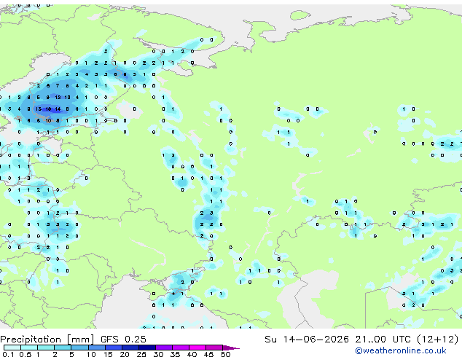Click the 'GFS 0.25' model label

123,339
